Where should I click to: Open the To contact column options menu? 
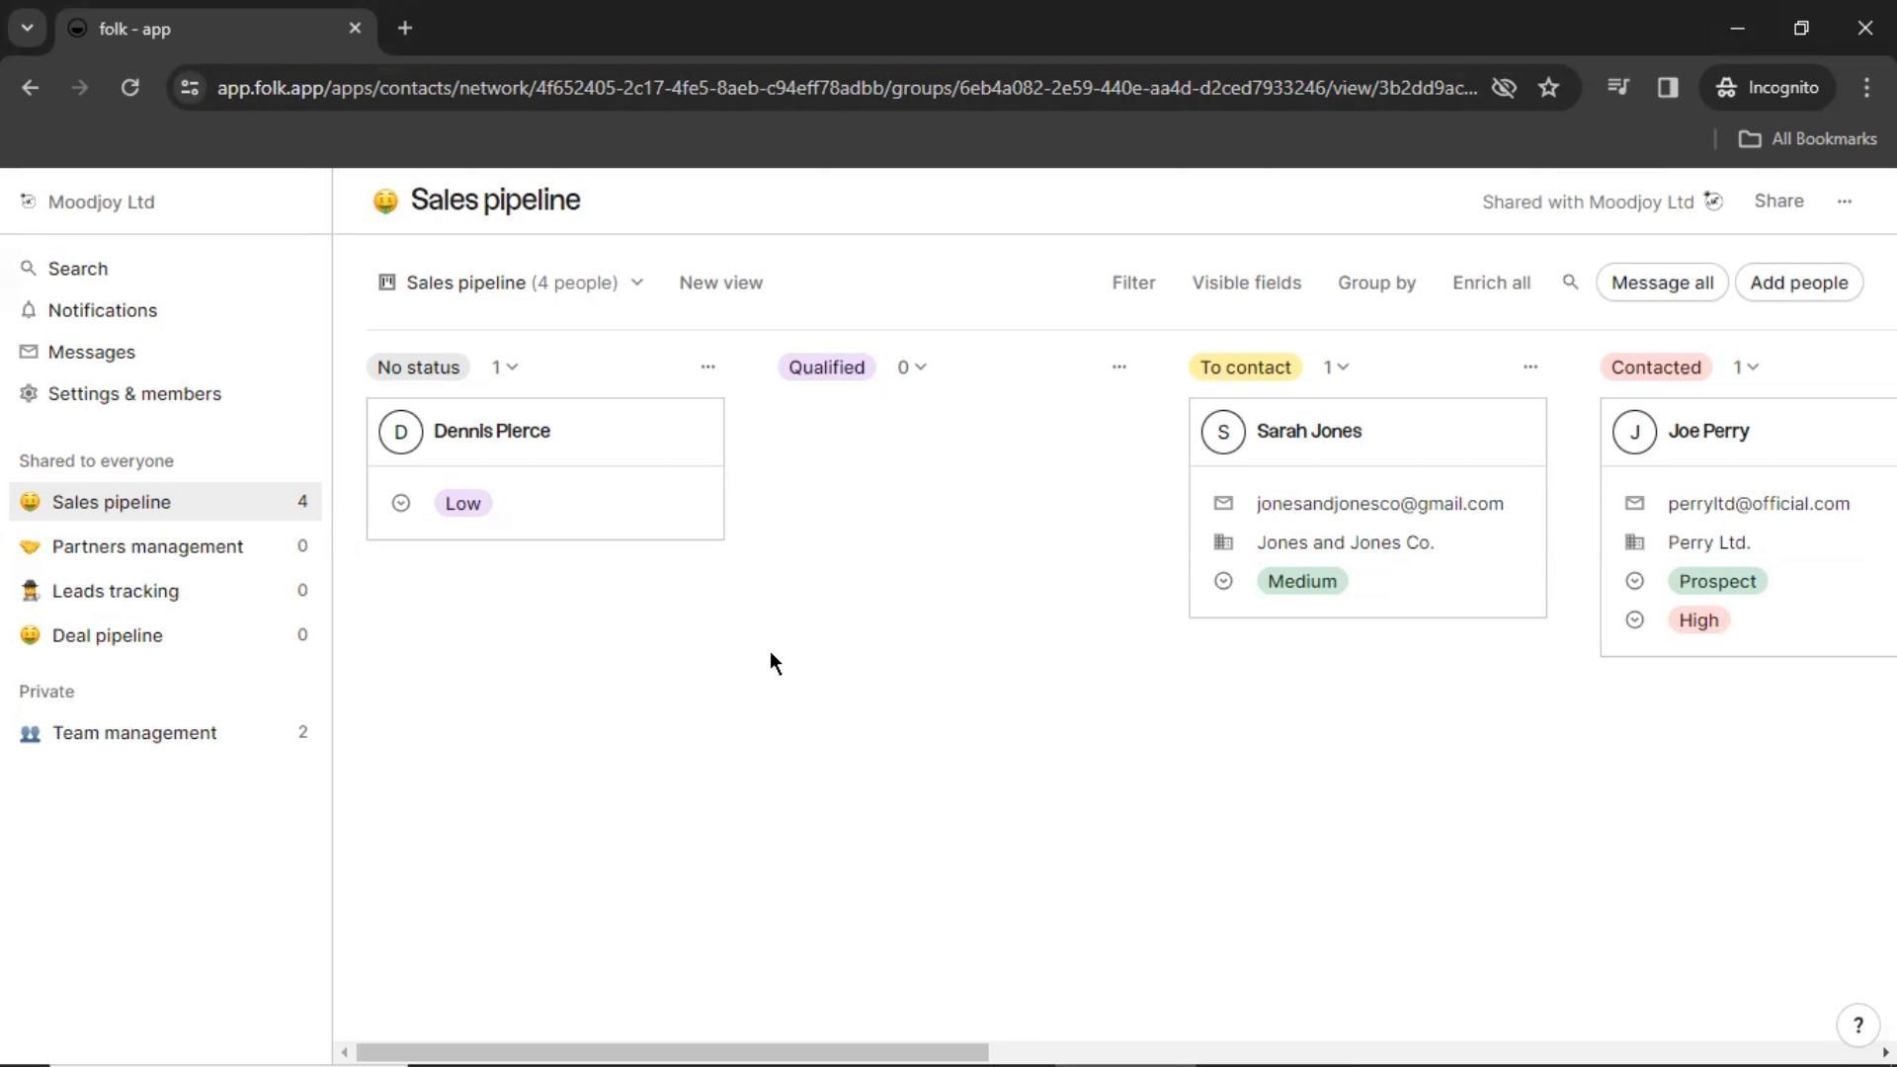(1529, 367)
